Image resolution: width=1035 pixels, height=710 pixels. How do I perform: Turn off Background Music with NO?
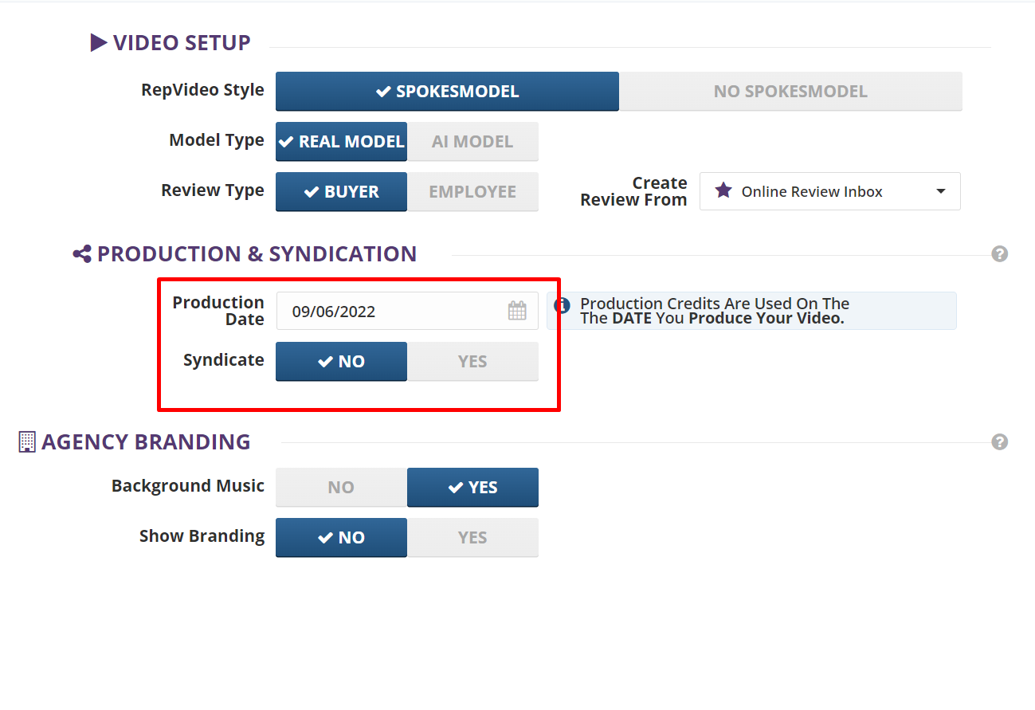tap(341, 488)
